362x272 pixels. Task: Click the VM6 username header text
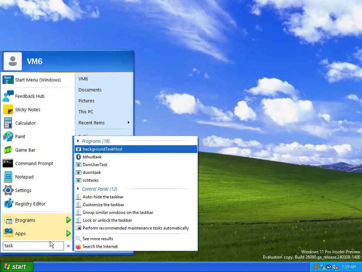(35, 62)
